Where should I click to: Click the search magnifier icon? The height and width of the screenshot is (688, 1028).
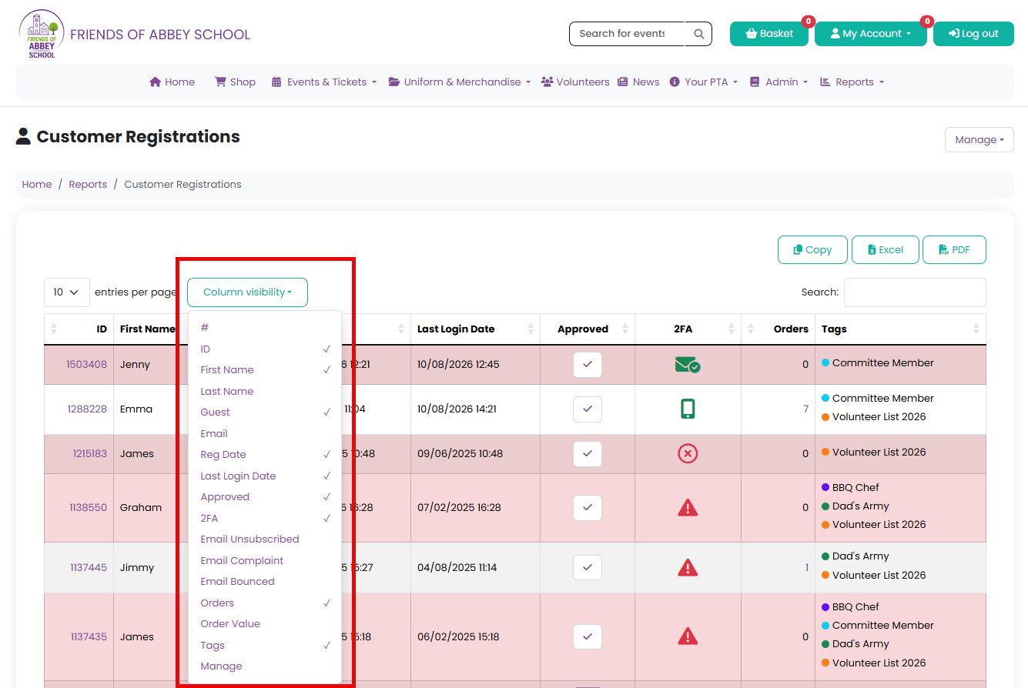698,34
